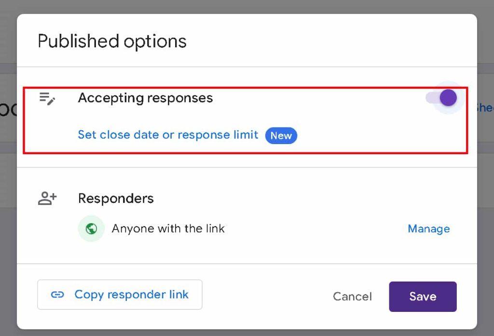The width and height of the screenshot is (494, 336).
Task: Open Manage responders settings
Action: click(x=429, y=228)
